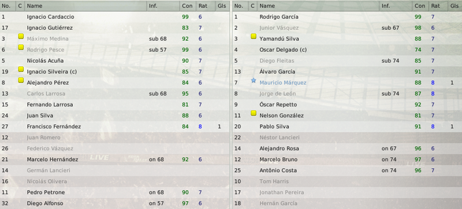Sort right table by Inf. column
This screenshot has height=209, width=462.
396,6
